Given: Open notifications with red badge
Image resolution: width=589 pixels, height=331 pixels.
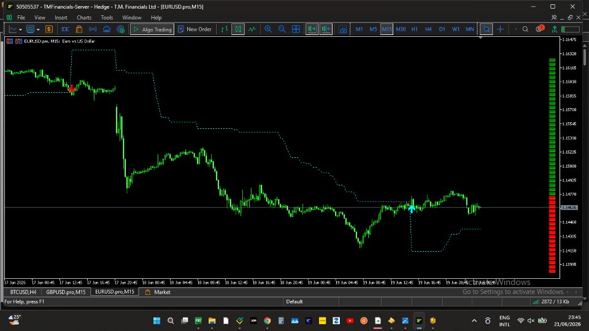Looking at the screenshot, I should pos(540,29).
